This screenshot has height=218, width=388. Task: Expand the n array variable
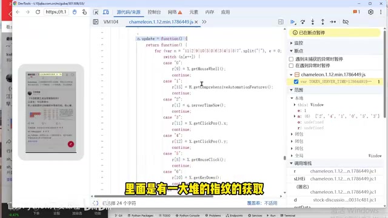click(x=295, y=116)
